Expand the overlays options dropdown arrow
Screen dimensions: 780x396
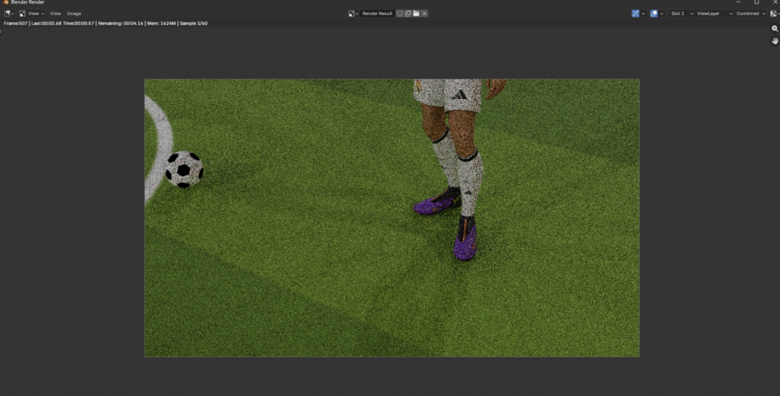tap(662, 14)
